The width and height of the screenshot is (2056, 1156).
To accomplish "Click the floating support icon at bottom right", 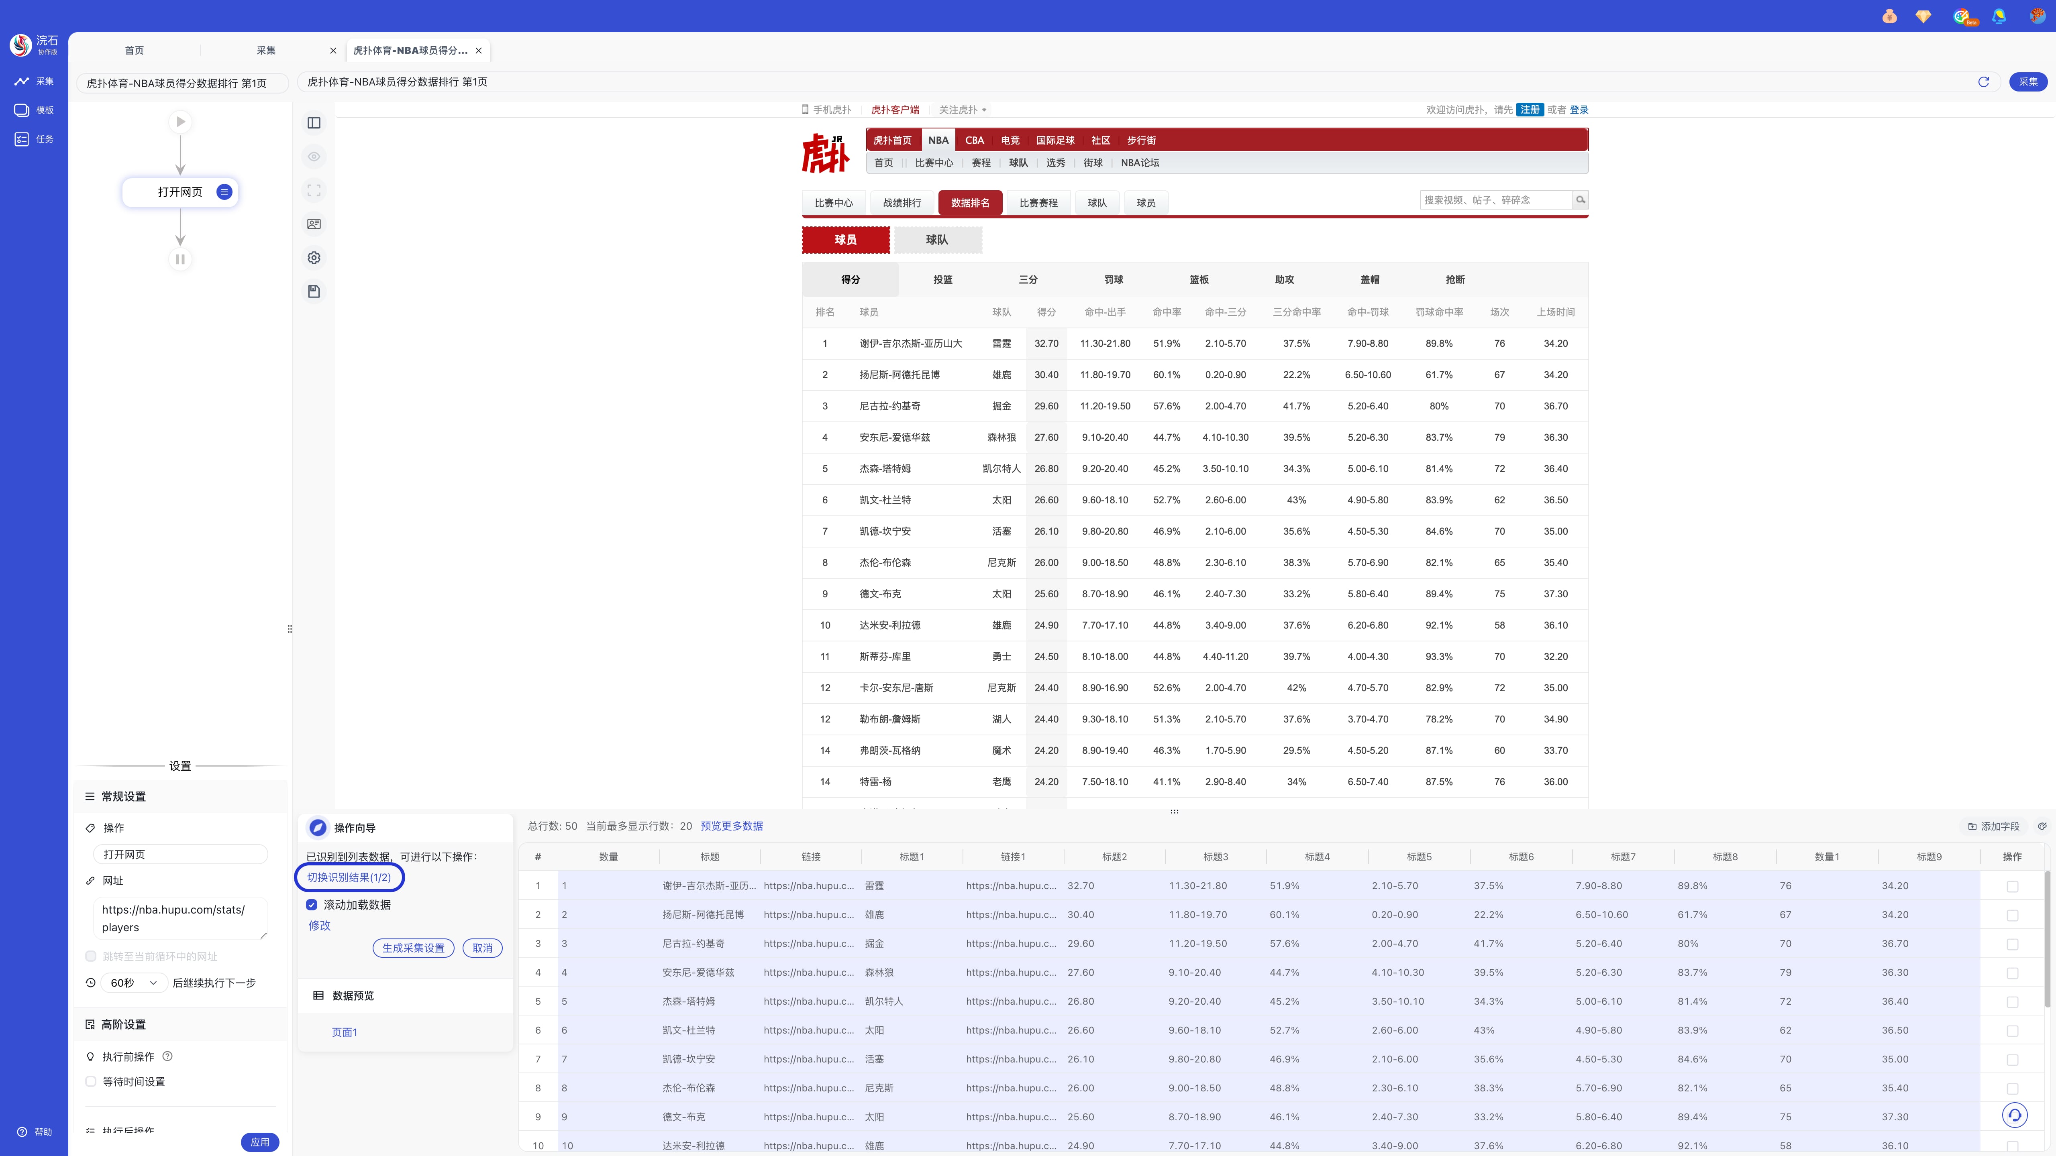I will [2015, 1115].
